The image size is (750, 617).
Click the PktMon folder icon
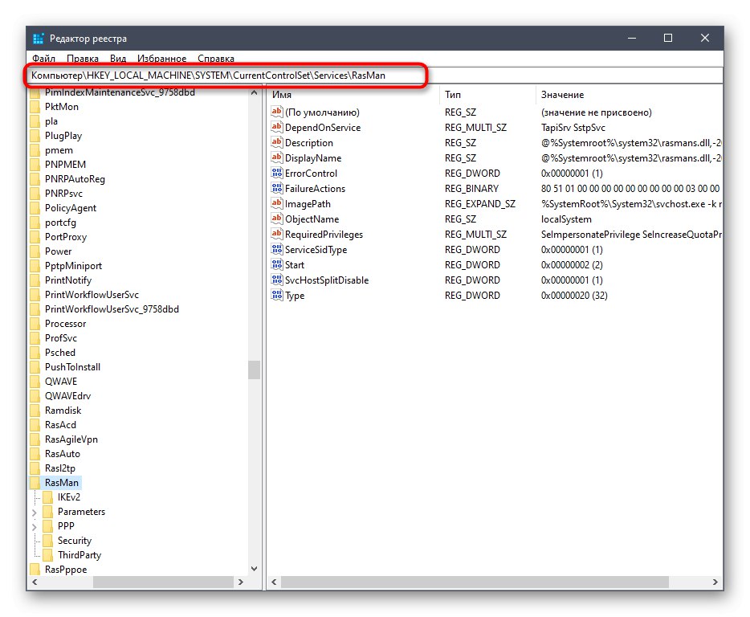coord(35,107)
